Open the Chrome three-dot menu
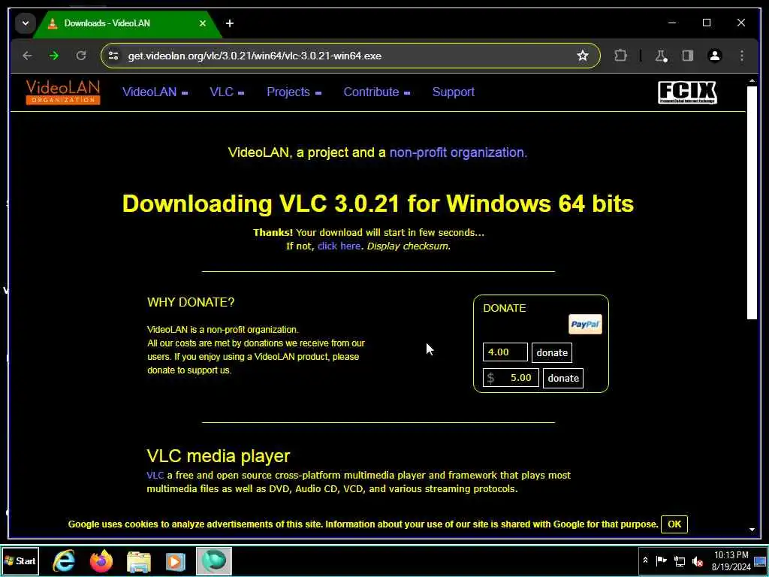This screenshot has width=769, height=577. point(741,56)
